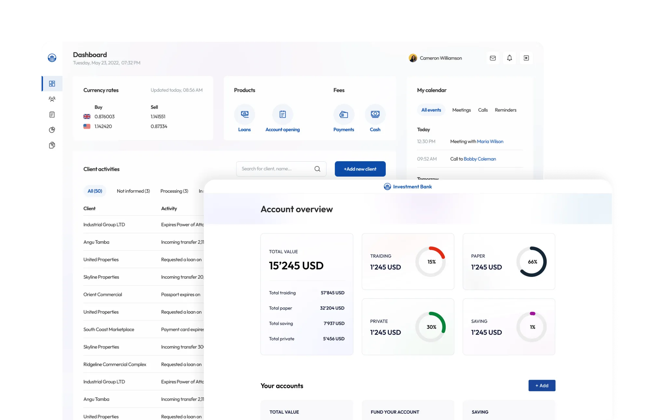Screen dimensions: 647x420
Task: Filter activities by Not informed (3)
Action: (x=133, y=191)
